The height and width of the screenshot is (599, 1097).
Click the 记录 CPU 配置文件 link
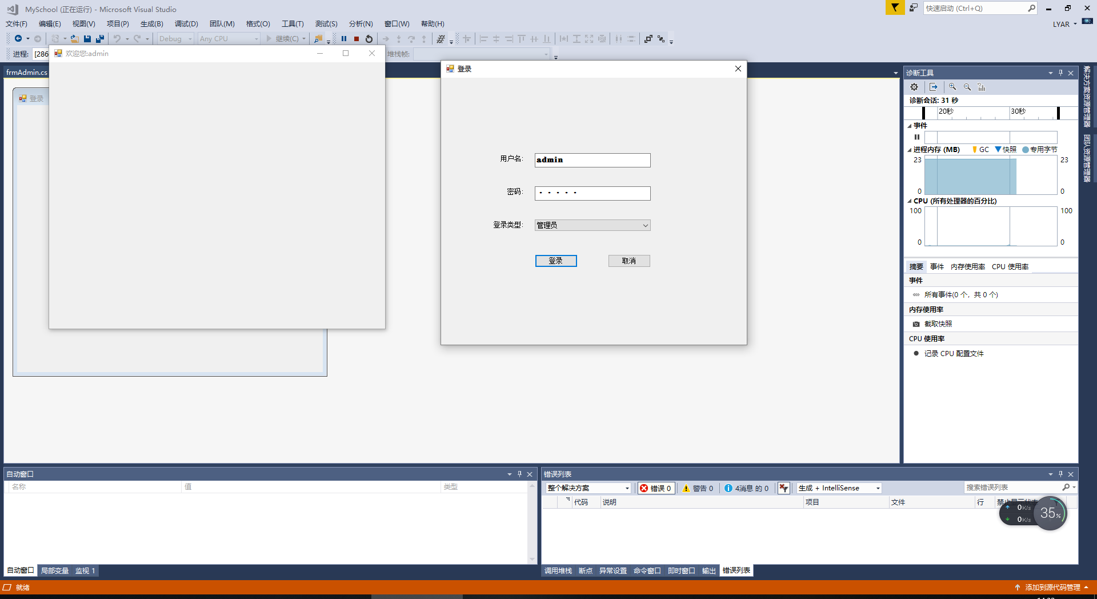pyautogui.click(x=954, y=353)
